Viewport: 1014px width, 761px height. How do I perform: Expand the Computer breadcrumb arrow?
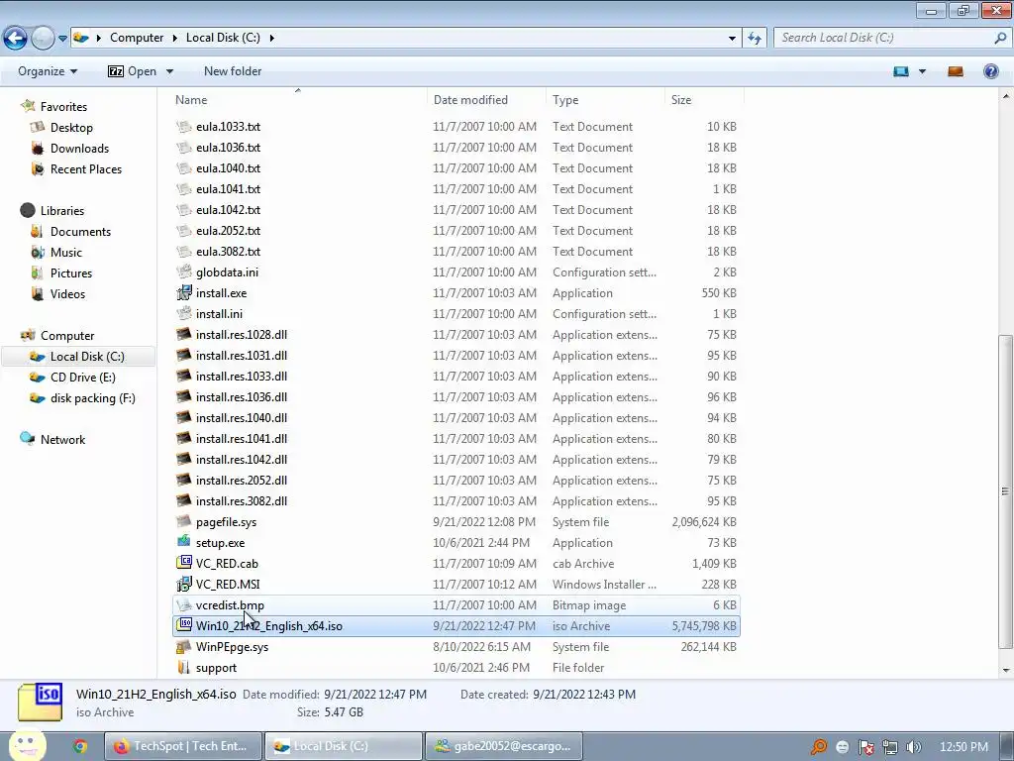[x=174, y=38]
